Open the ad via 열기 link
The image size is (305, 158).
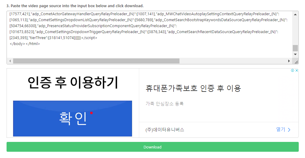281,129
